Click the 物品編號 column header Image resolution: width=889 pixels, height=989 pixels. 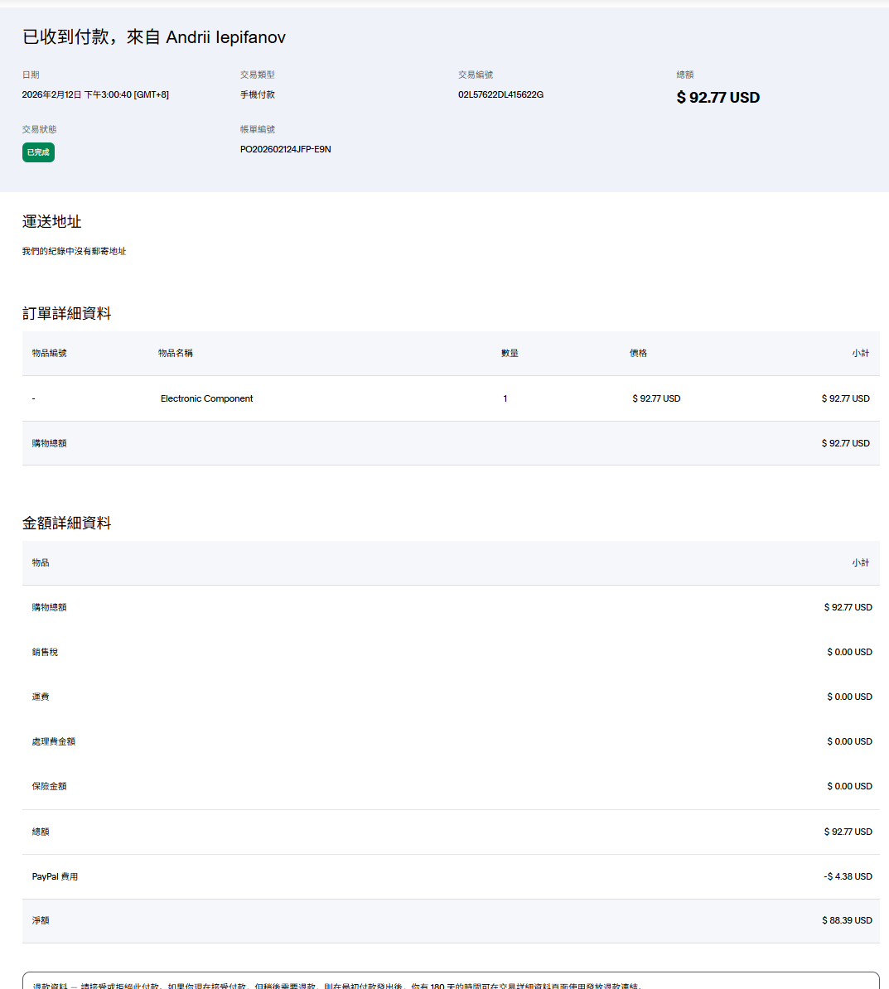pos(50,353)
